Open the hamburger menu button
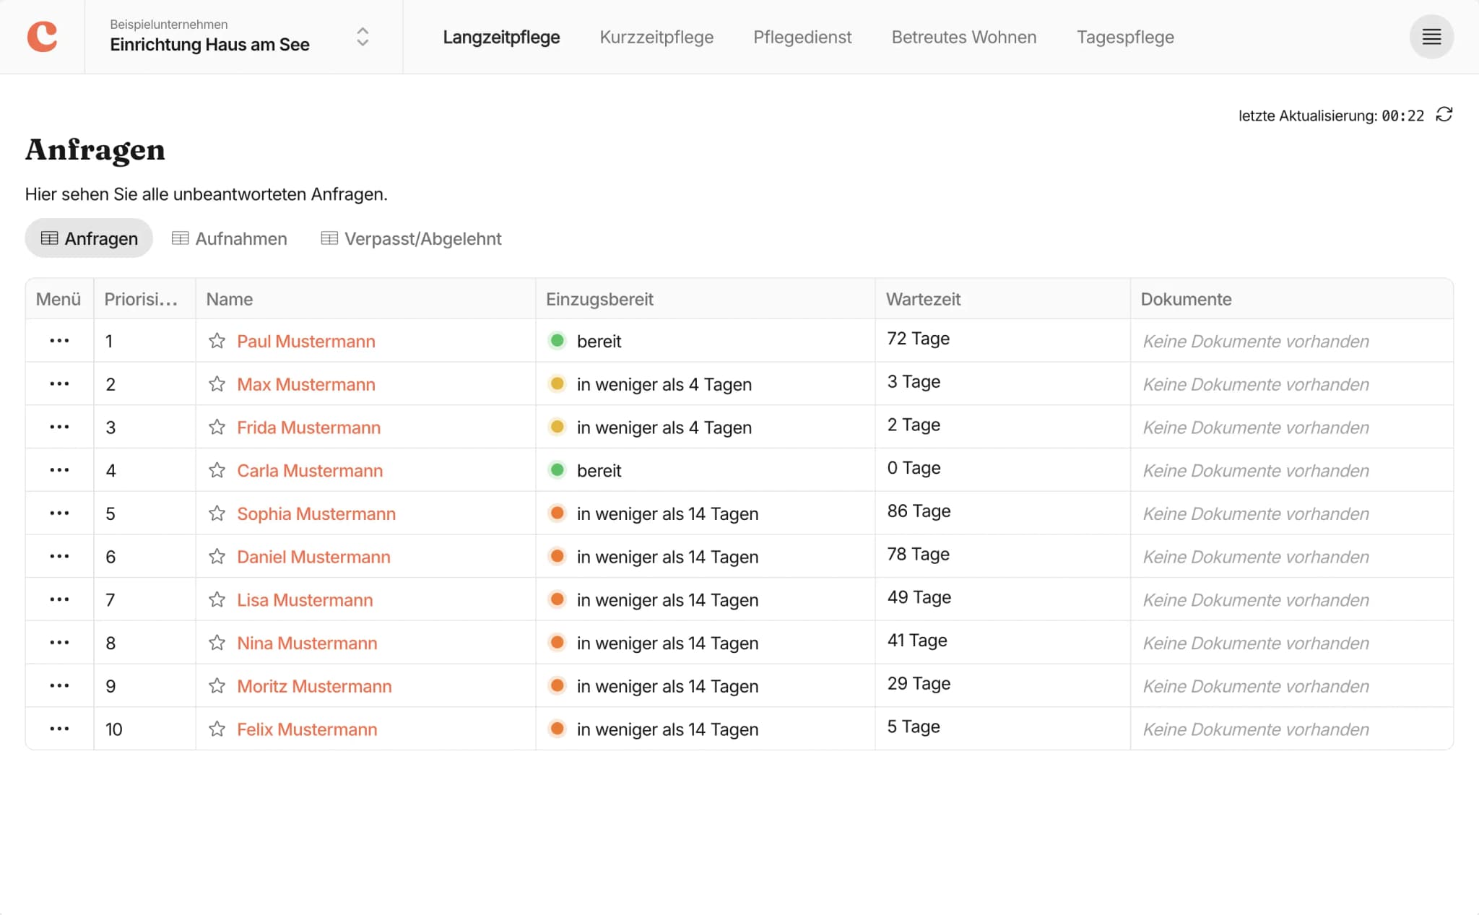 coord(1431,36)
